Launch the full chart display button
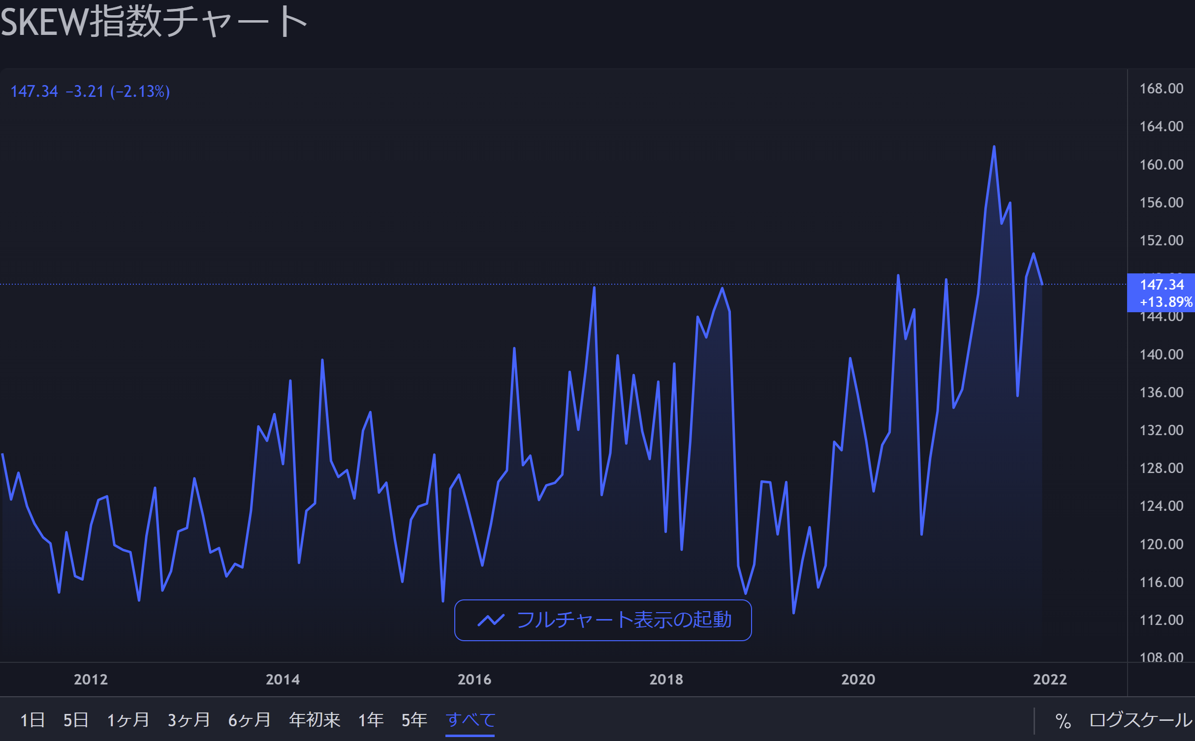Image resolution: width=1195 pixels, height=741 pixels. pos(602,620)
